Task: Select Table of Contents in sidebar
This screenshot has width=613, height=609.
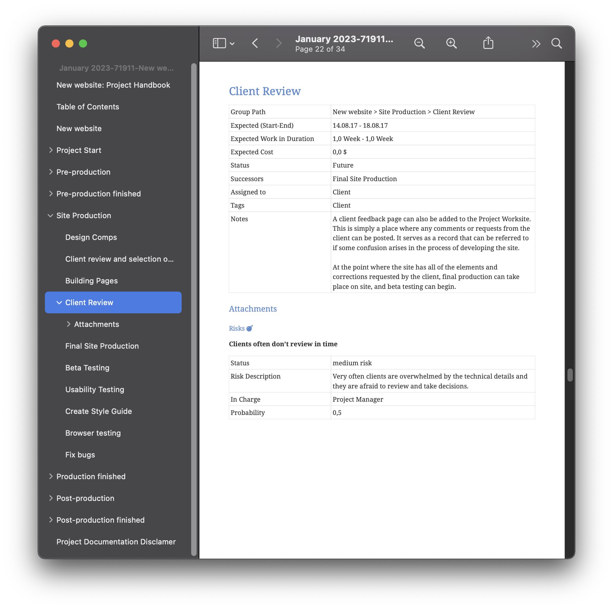Action: pos(88,107)
